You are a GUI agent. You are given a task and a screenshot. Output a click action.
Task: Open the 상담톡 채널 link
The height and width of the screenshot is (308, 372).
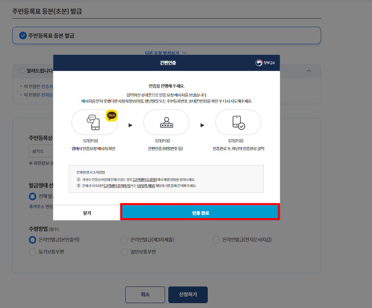(146, 186)
